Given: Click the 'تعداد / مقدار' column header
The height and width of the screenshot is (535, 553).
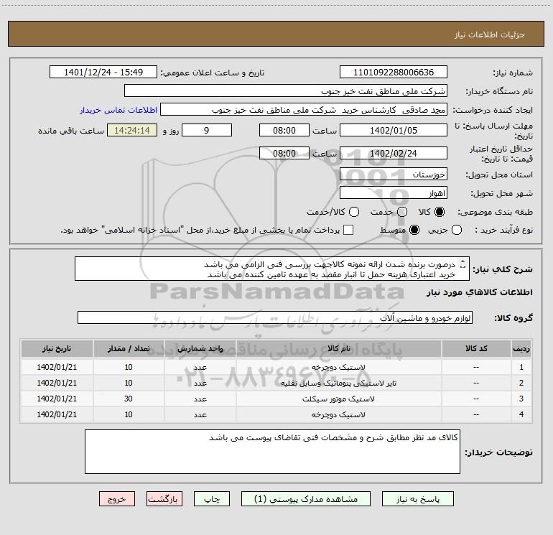Looking at the screenshot, I should point(129,348).
